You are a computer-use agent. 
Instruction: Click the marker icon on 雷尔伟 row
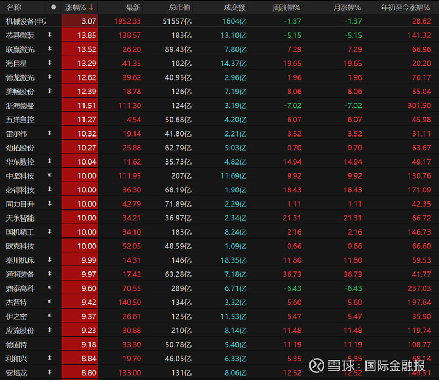click(x=49, y=133)
